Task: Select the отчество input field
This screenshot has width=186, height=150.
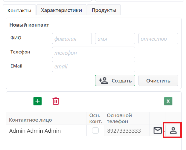Action: (x=158, y=39)
